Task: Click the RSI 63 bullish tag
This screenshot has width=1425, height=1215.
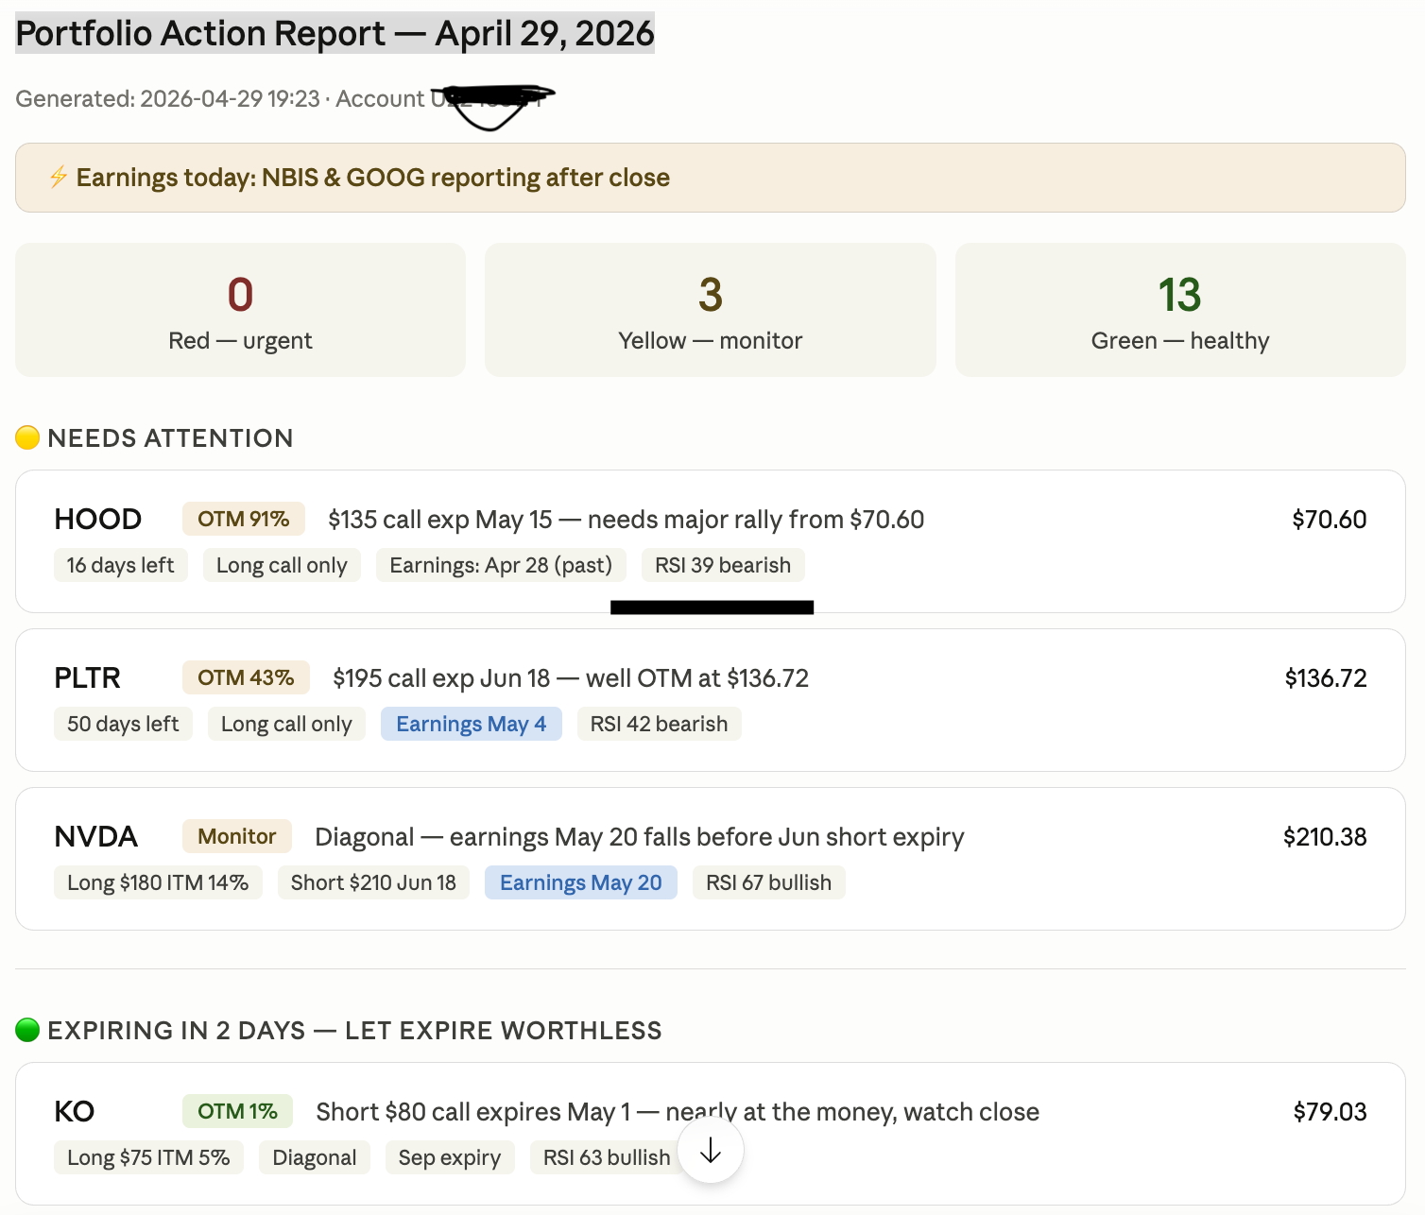Action: click(x=607, y=1157)
